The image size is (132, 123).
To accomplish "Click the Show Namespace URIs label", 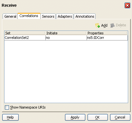I will (x=28, y=107).
